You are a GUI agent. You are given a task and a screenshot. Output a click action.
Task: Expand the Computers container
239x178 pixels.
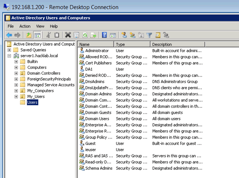click(x=16, y=68)
